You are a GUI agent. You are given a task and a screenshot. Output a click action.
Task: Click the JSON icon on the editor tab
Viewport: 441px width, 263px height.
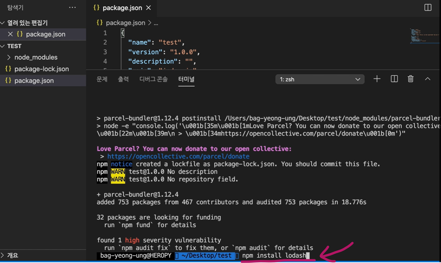pyautogui.click(x=96, y=8)
